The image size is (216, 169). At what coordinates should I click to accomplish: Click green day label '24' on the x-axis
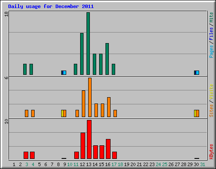coord(158,164)
